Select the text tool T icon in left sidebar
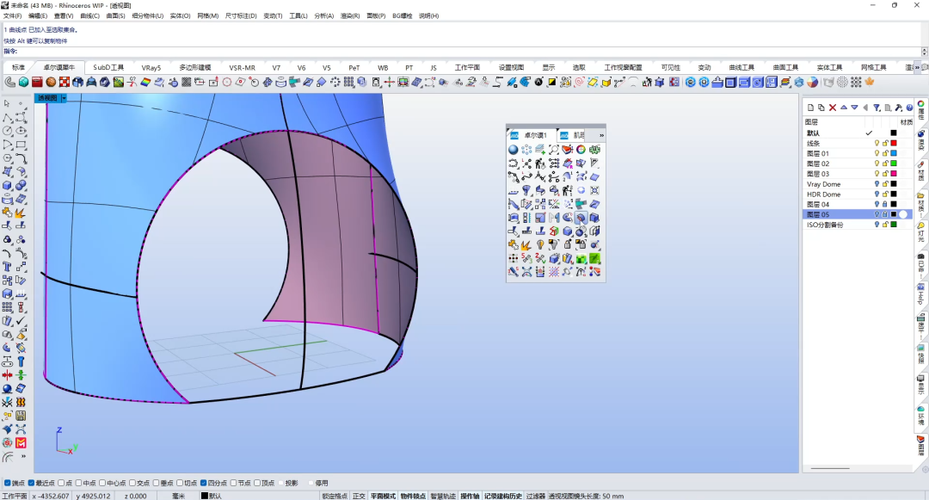 click(7, 267)
